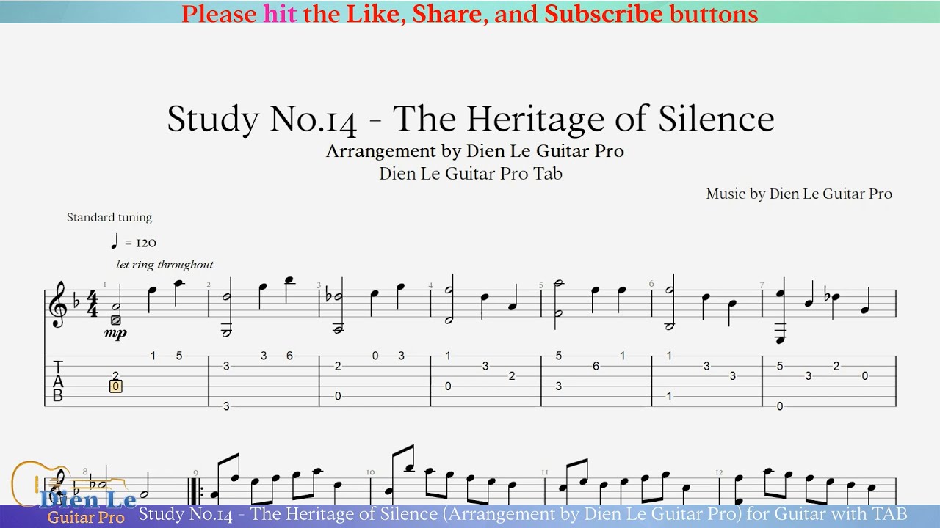Click the tab number 6 in measure 5

[596, 366]
